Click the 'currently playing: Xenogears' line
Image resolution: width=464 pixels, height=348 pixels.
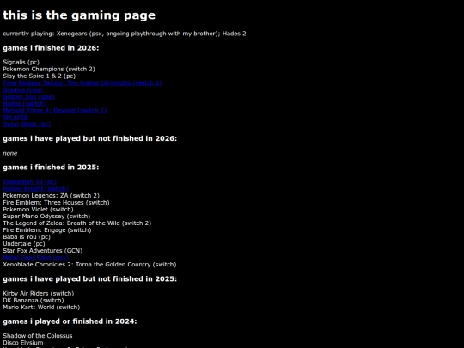click(x=125, y=34)
